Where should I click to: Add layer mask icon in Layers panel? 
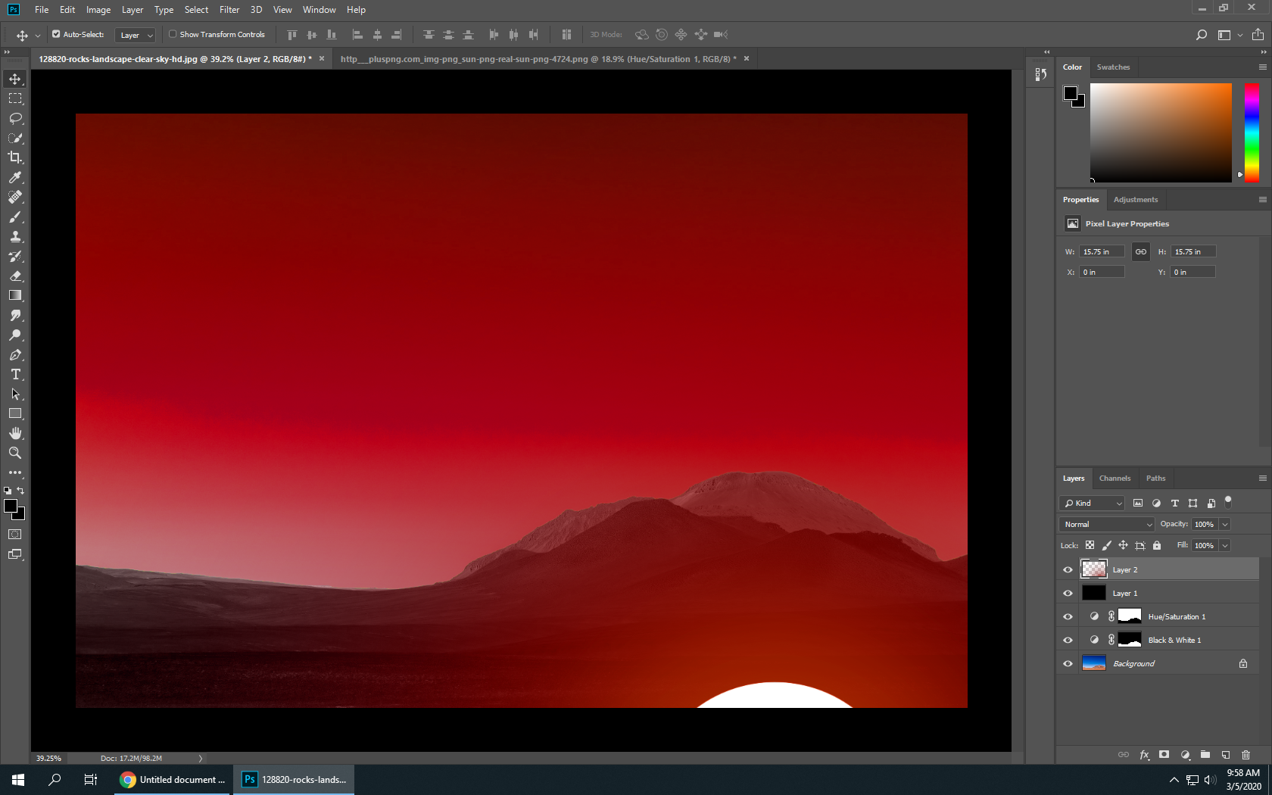pyautogui.click(x=1164, y=755)
